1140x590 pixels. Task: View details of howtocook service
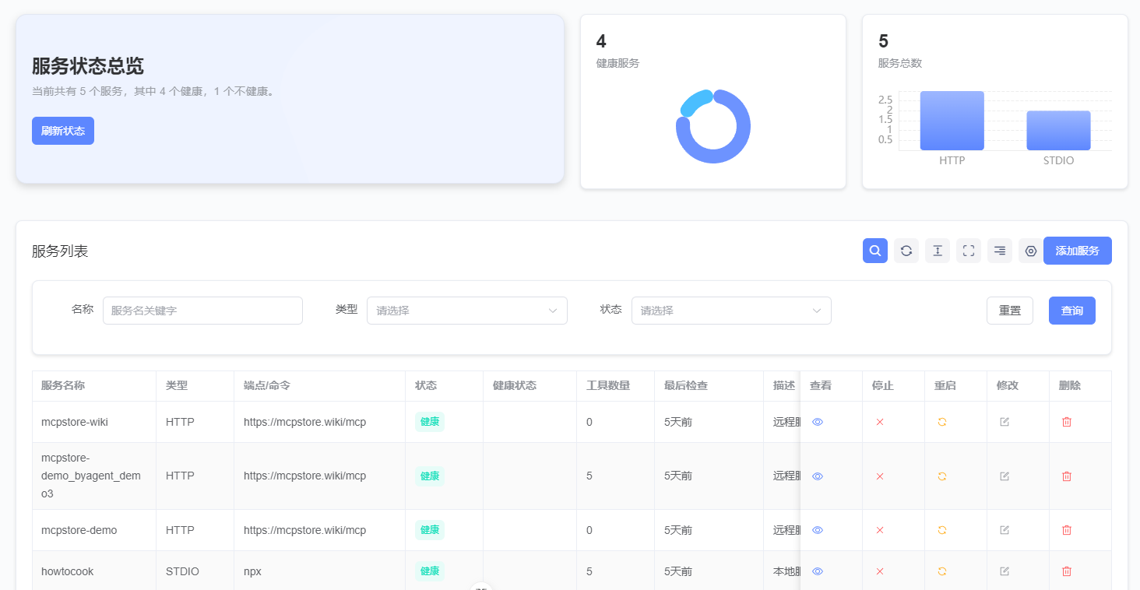point(818,571)
